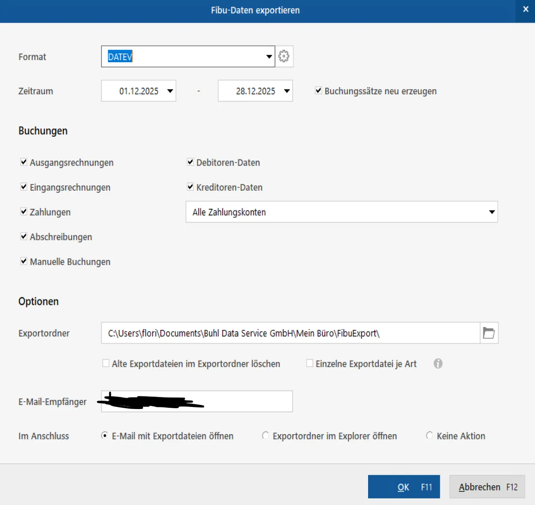The width and height of the screenshot is (535, 505).
Task: Disable Eingangsrechnungen export
Action: pyautogui.click(x=24, y=187)
